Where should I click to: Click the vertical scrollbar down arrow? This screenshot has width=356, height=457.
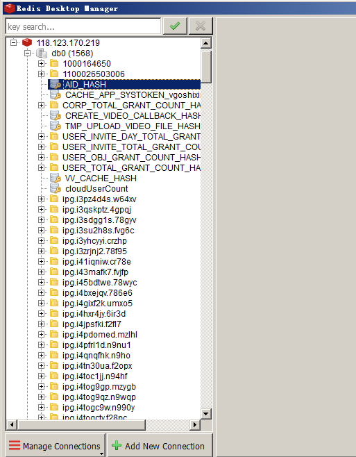[x=205, y=413]
